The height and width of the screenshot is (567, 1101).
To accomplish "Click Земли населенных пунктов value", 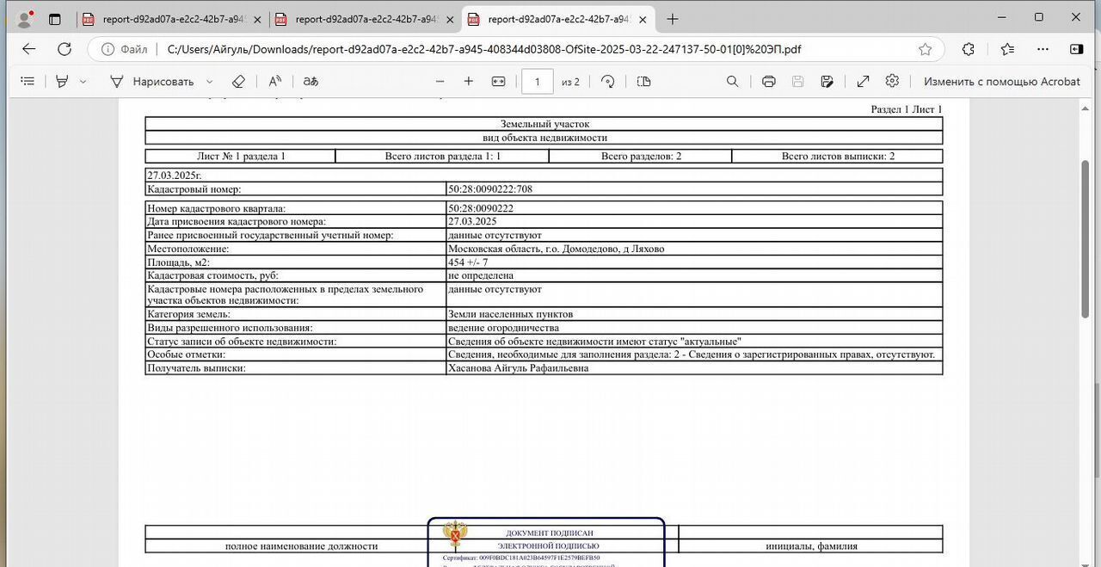I will point(510,314).
